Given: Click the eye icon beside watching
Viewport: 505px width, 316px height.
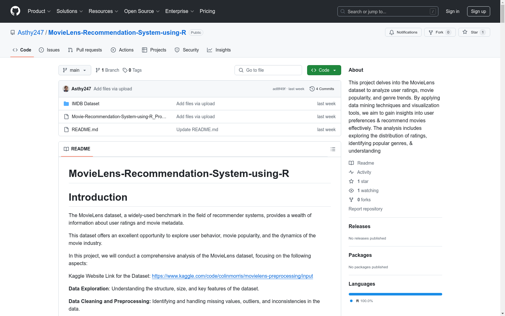Looking at the screenshot, I should pyautogui.click(x=351, y=191).
